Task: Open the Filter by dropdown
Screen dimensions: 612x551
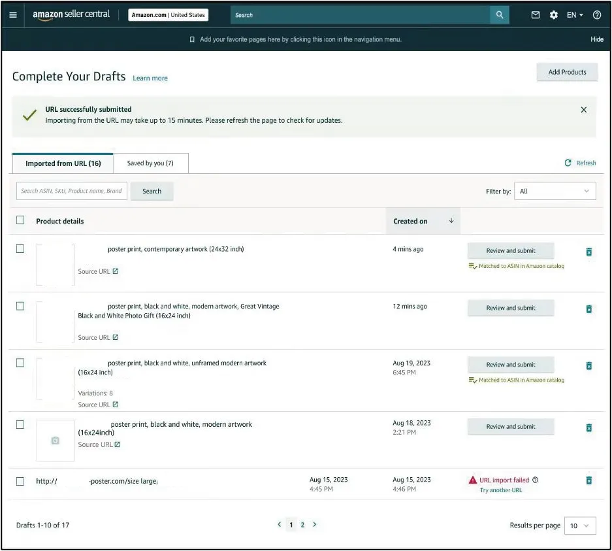Action: [555, 191]
